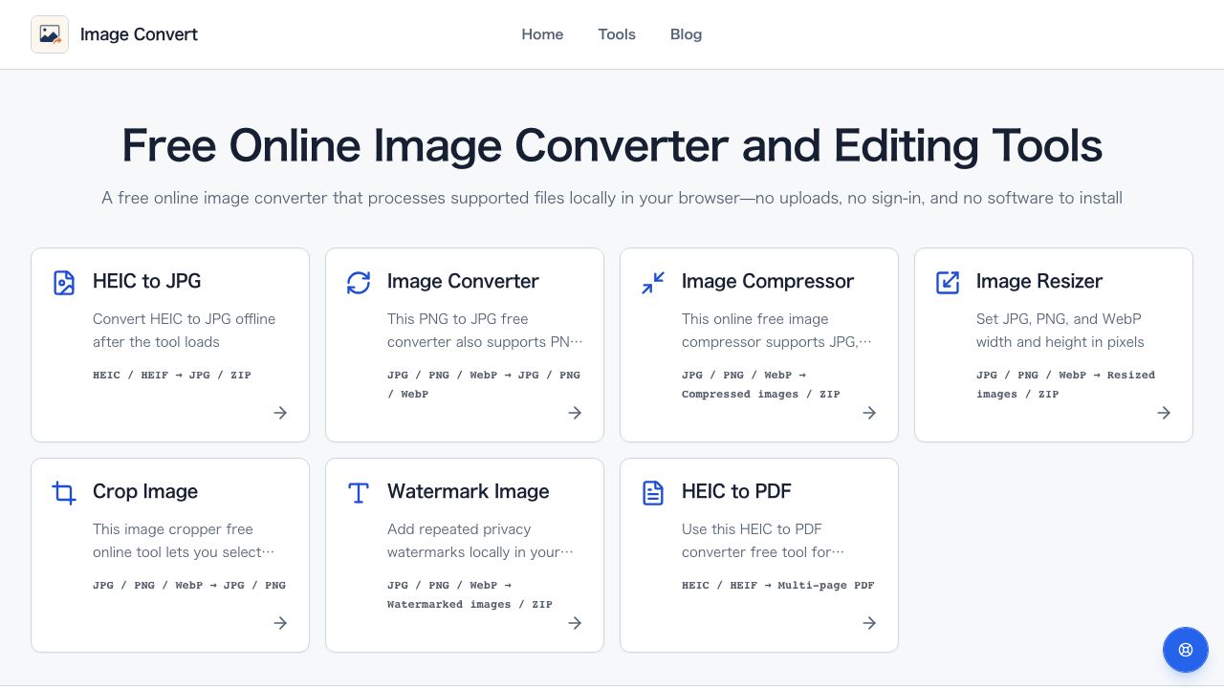This screenshot has width=1224, height=688.
Task: Open the Image Converter title
Action: [x=463, y=281]
